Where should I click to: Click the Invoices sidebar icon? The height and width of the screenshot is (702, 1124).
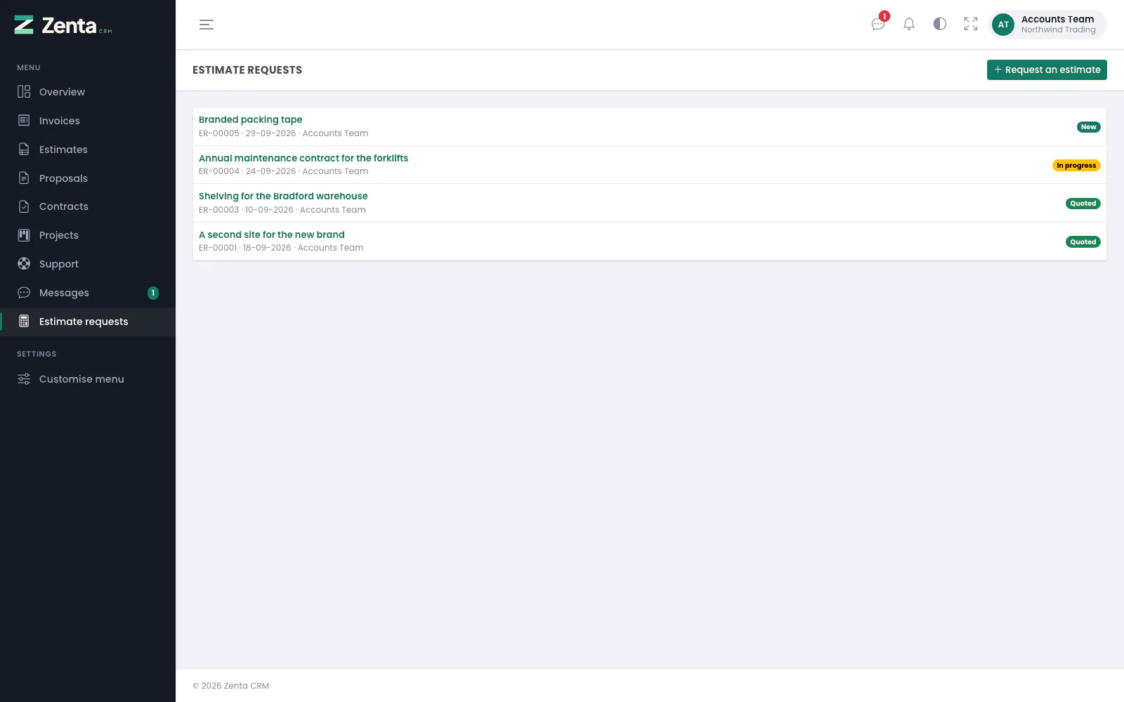click(24, 121)
